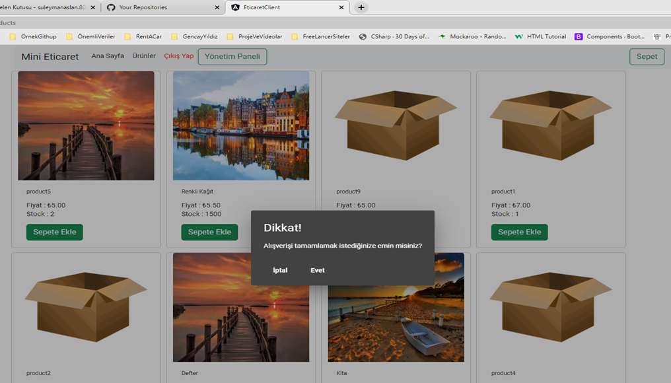Open GencayYıldız bookmark folder
This screenshot has width=671, height=383.
coord(194,37)
